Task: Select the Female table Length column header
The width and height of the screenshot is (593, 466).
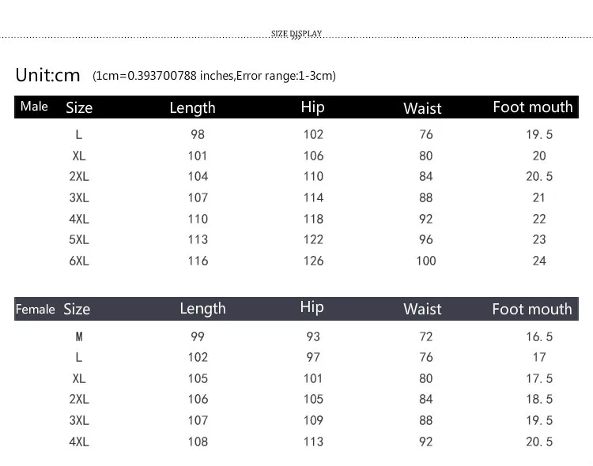Action: [202, 308]
